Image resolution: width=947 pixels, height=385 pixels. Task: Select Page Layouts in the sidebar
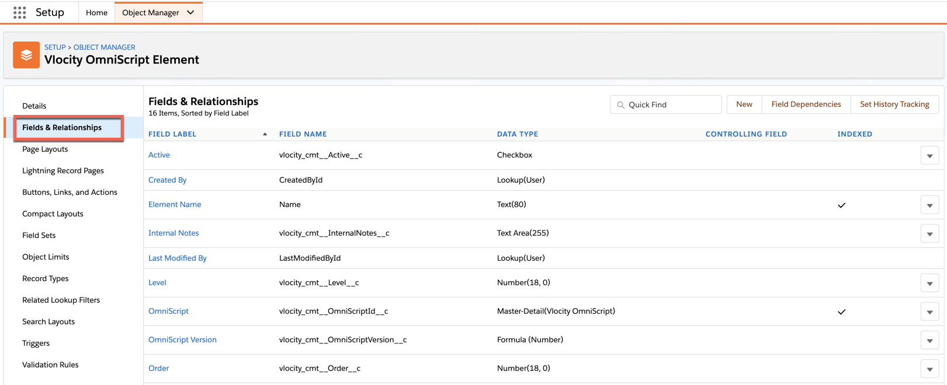pos(45,149)
